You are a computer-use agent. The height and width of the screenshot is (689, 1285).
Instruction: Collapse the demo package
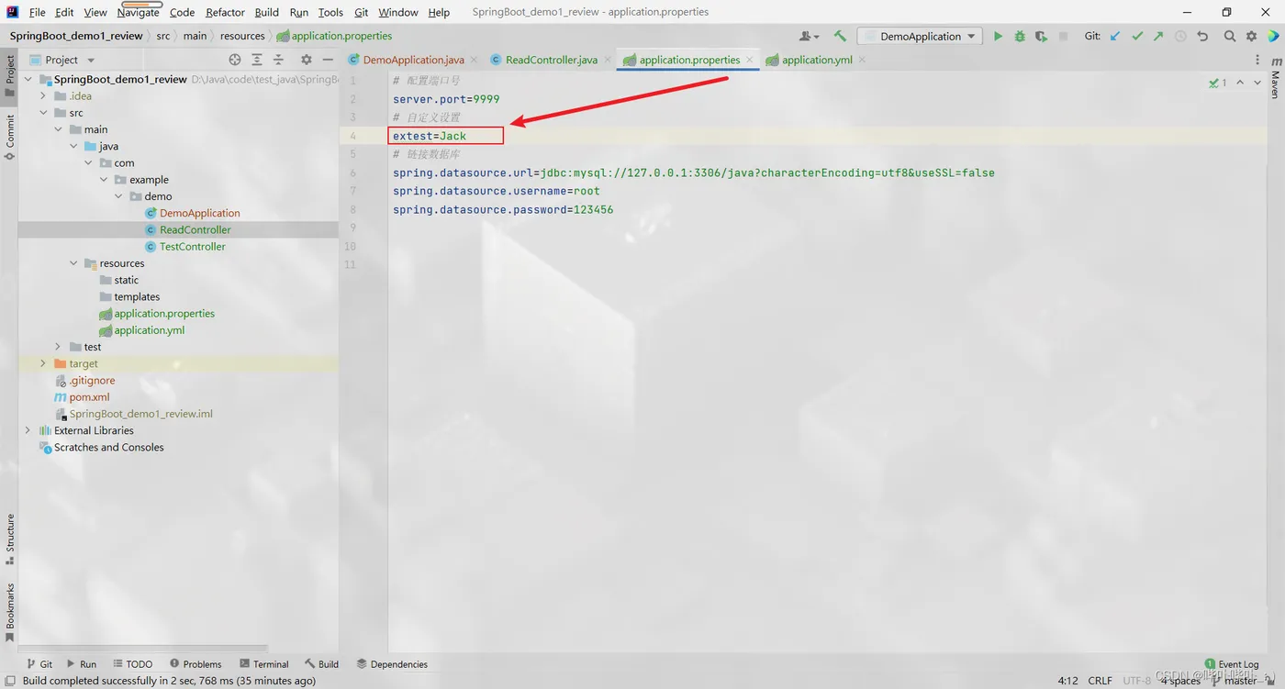point(118,196)
